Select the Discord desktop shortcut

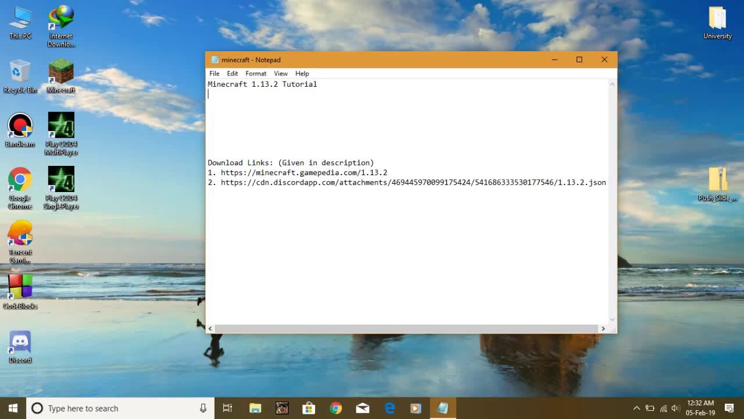[x=20, y=347]
